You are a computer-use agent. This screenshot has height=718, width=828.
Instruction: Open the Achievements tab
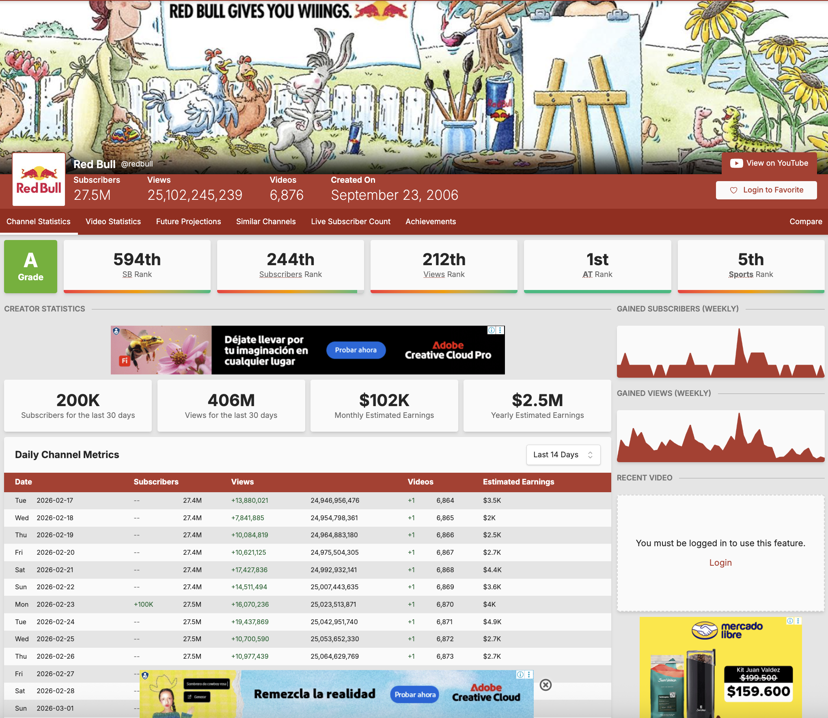point(431,222)
